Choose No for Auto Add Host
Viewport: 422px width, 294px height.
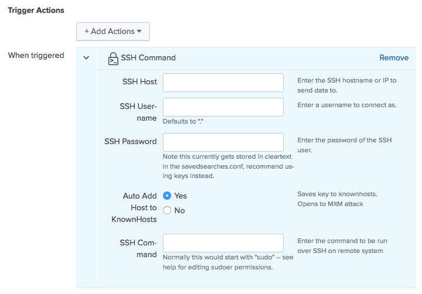[x=167, y=210]
